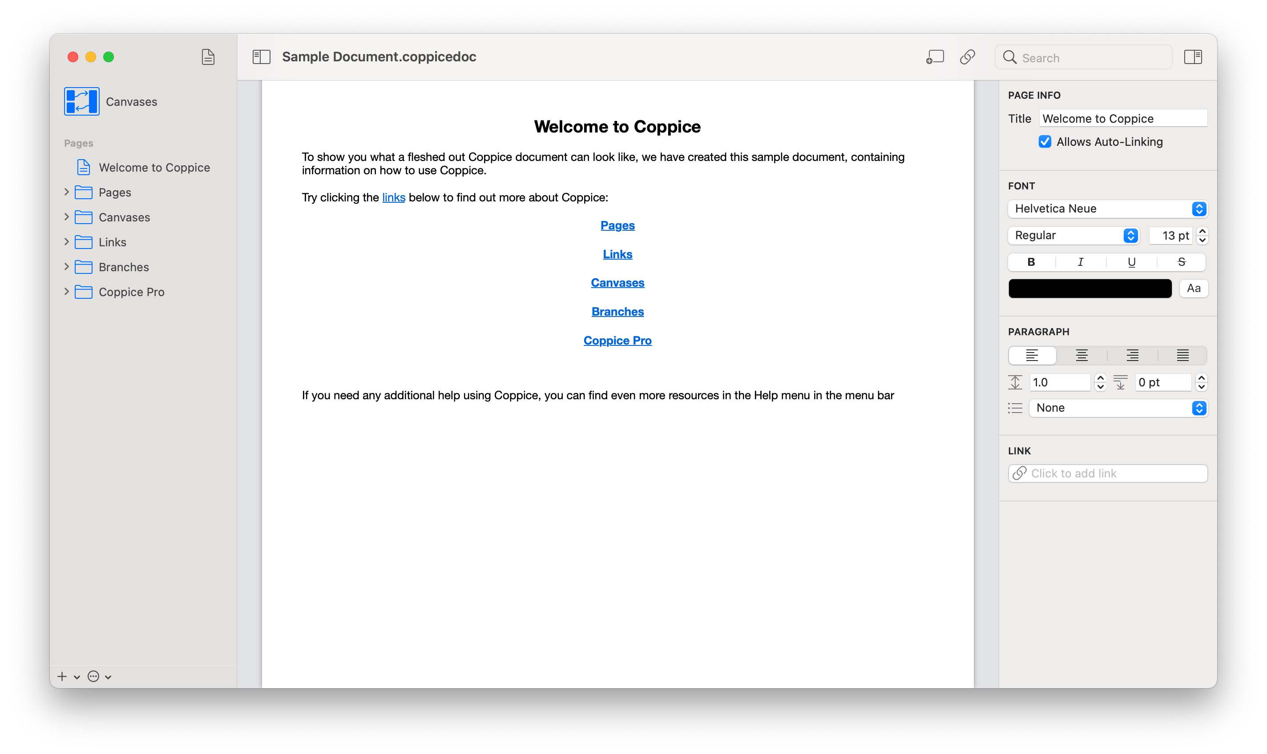Click the link icon in Link field
The height and width of the screenshot is (754, 1267).
1019,473
